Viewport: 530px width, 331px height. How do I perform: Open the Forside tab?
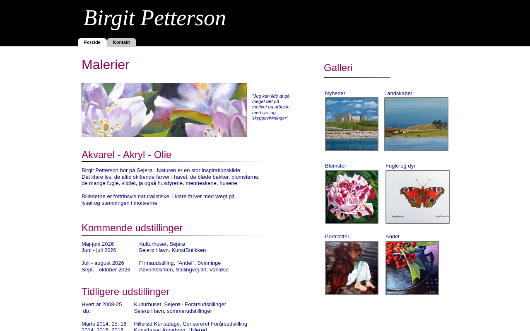(x=92, y=42)
